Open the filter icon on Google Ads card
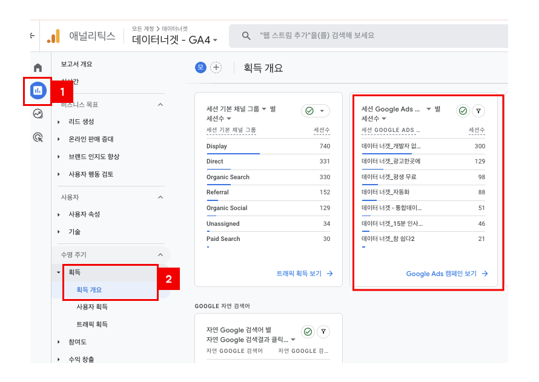This screenshot has height=382, width=539. [x=478, y=111]
